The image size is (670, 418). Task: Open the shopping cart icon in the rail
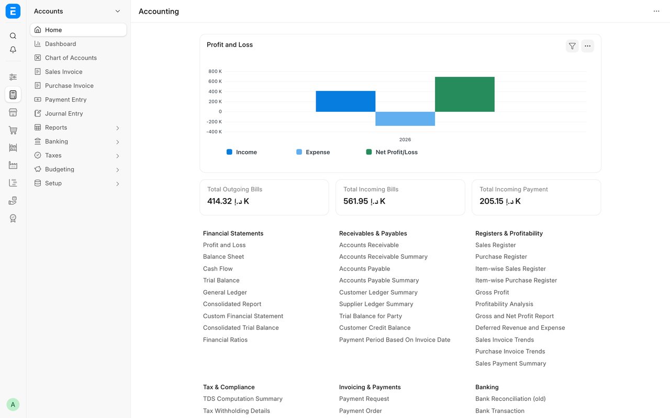pyautogui.click(x=13, y=130)
